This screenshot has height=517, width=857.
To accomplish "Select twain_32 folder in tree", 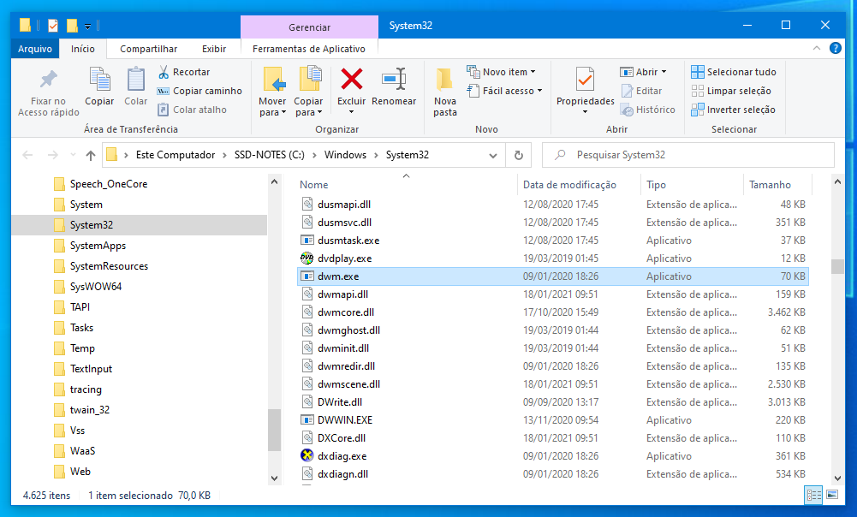I will pyautogui.click(x=90, y=410).
